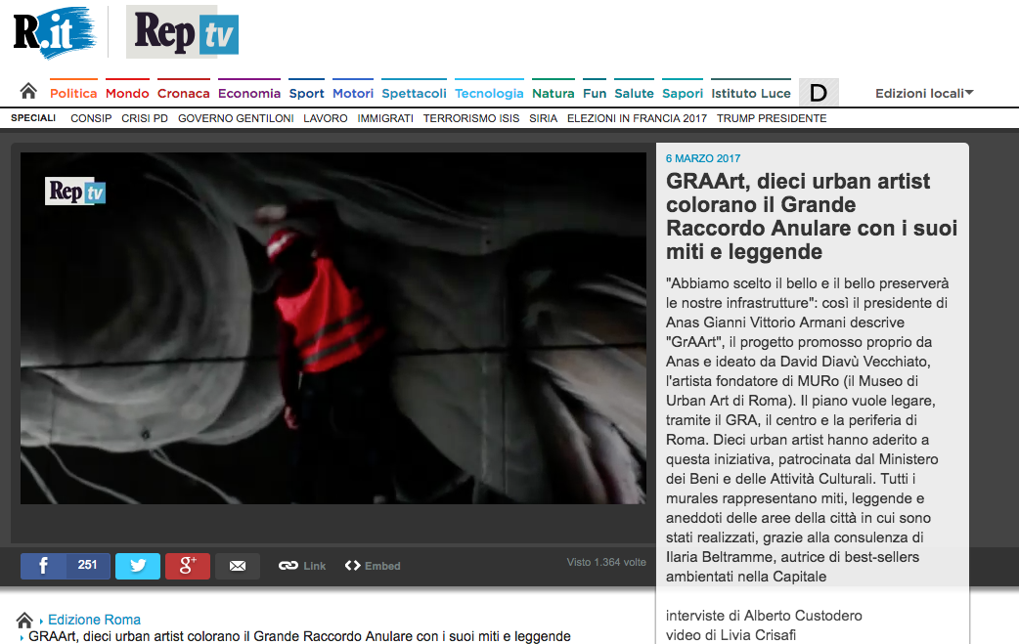The height and width of the screenshot is (644, 1019).
Task: Open the Politica section
Action: pyautogui.click(x=73, y=94)
